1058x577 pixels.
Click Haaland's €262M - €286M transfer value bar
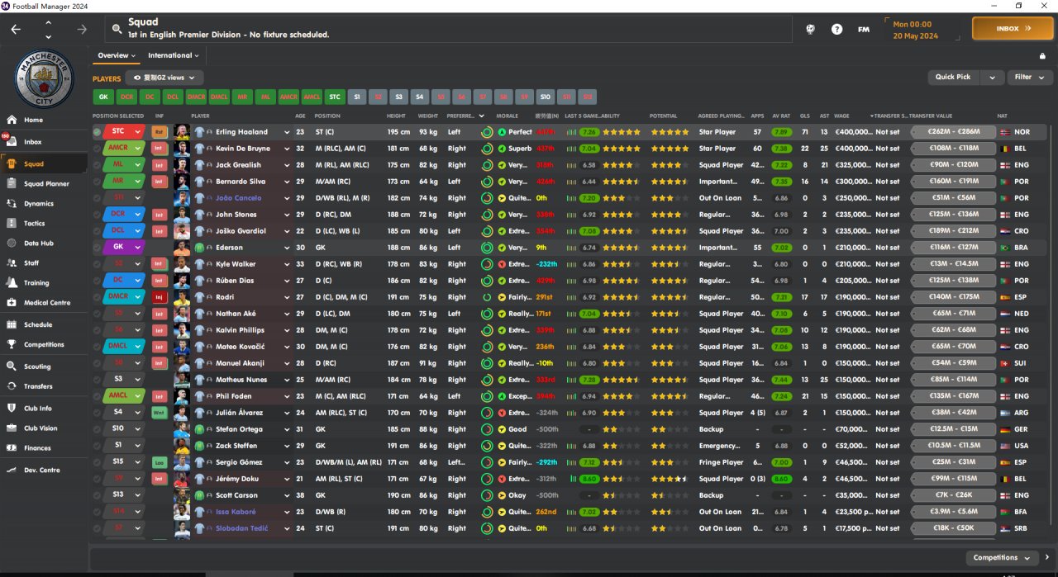point(951,132)
